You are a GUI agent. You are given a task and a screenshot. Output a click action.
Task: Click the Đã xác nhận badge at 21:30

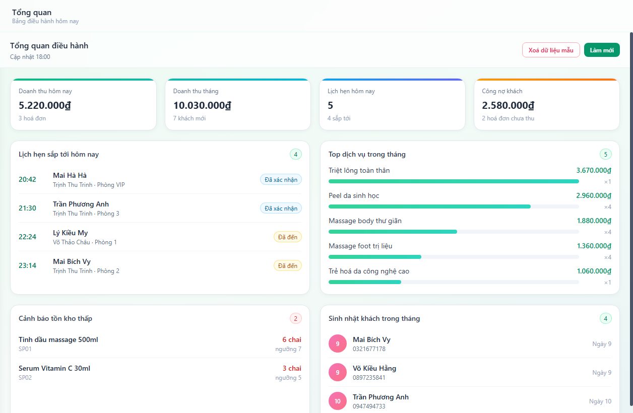tap(281, 208)
